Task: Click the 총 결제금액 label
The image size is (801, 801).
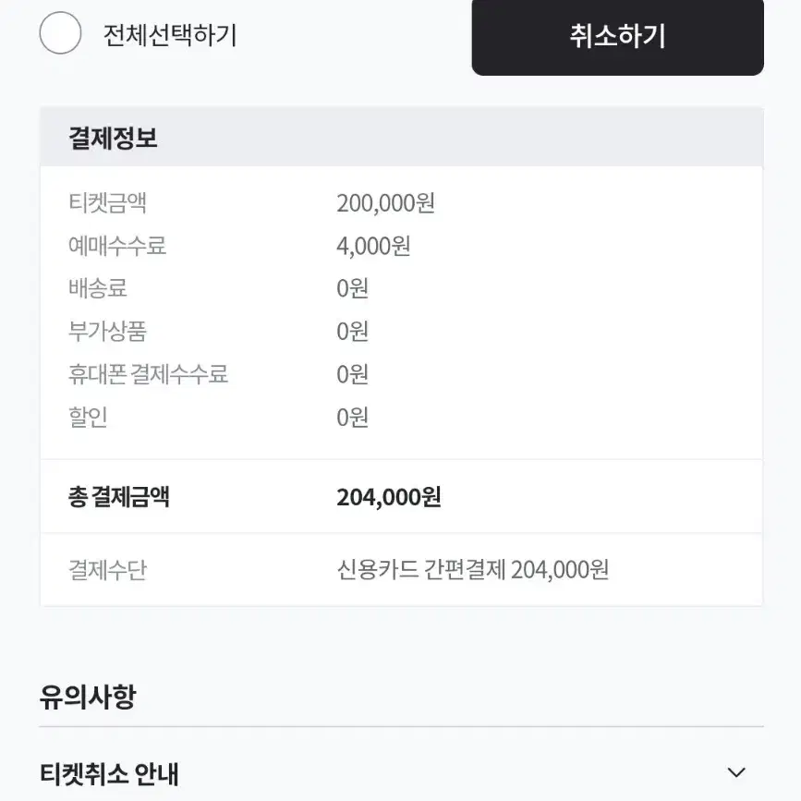Action: (118, 496)
